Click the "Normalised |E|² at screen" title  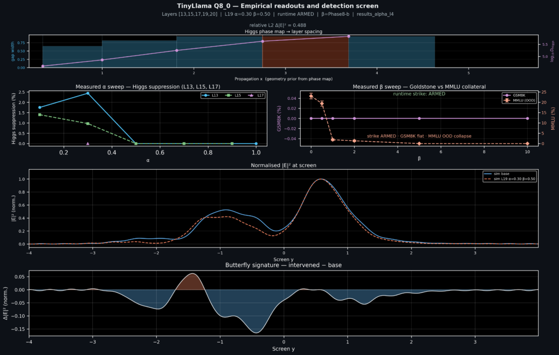coord(283,166)
